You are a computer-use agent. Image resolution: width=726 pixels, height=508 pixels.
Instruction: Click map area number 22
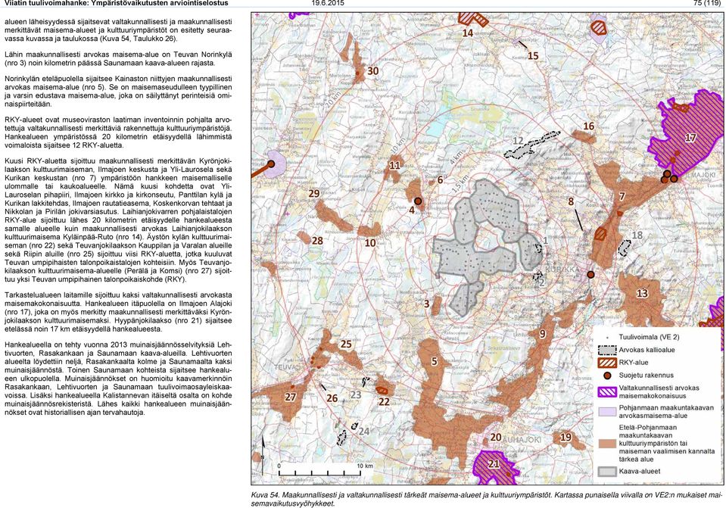tap(384, 401)
